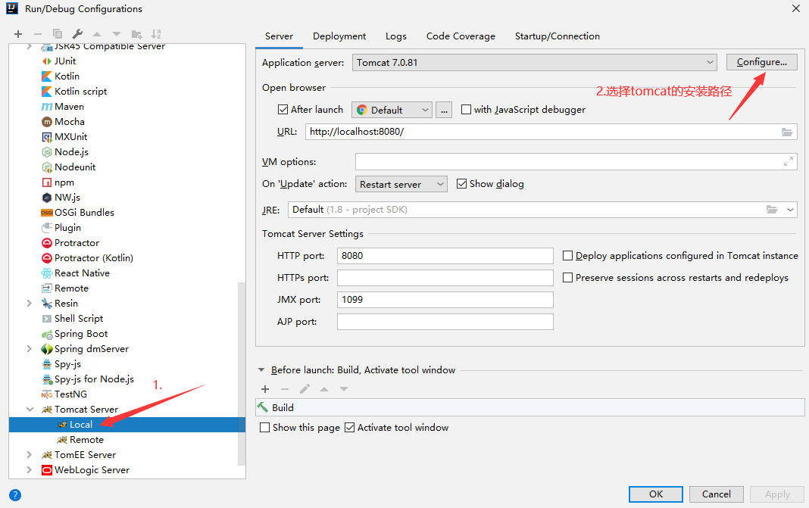Screen dimensions: 809x508
Task: Enable the Show this page checkbox
Action: pyautogui.click(x=264, y=427)
